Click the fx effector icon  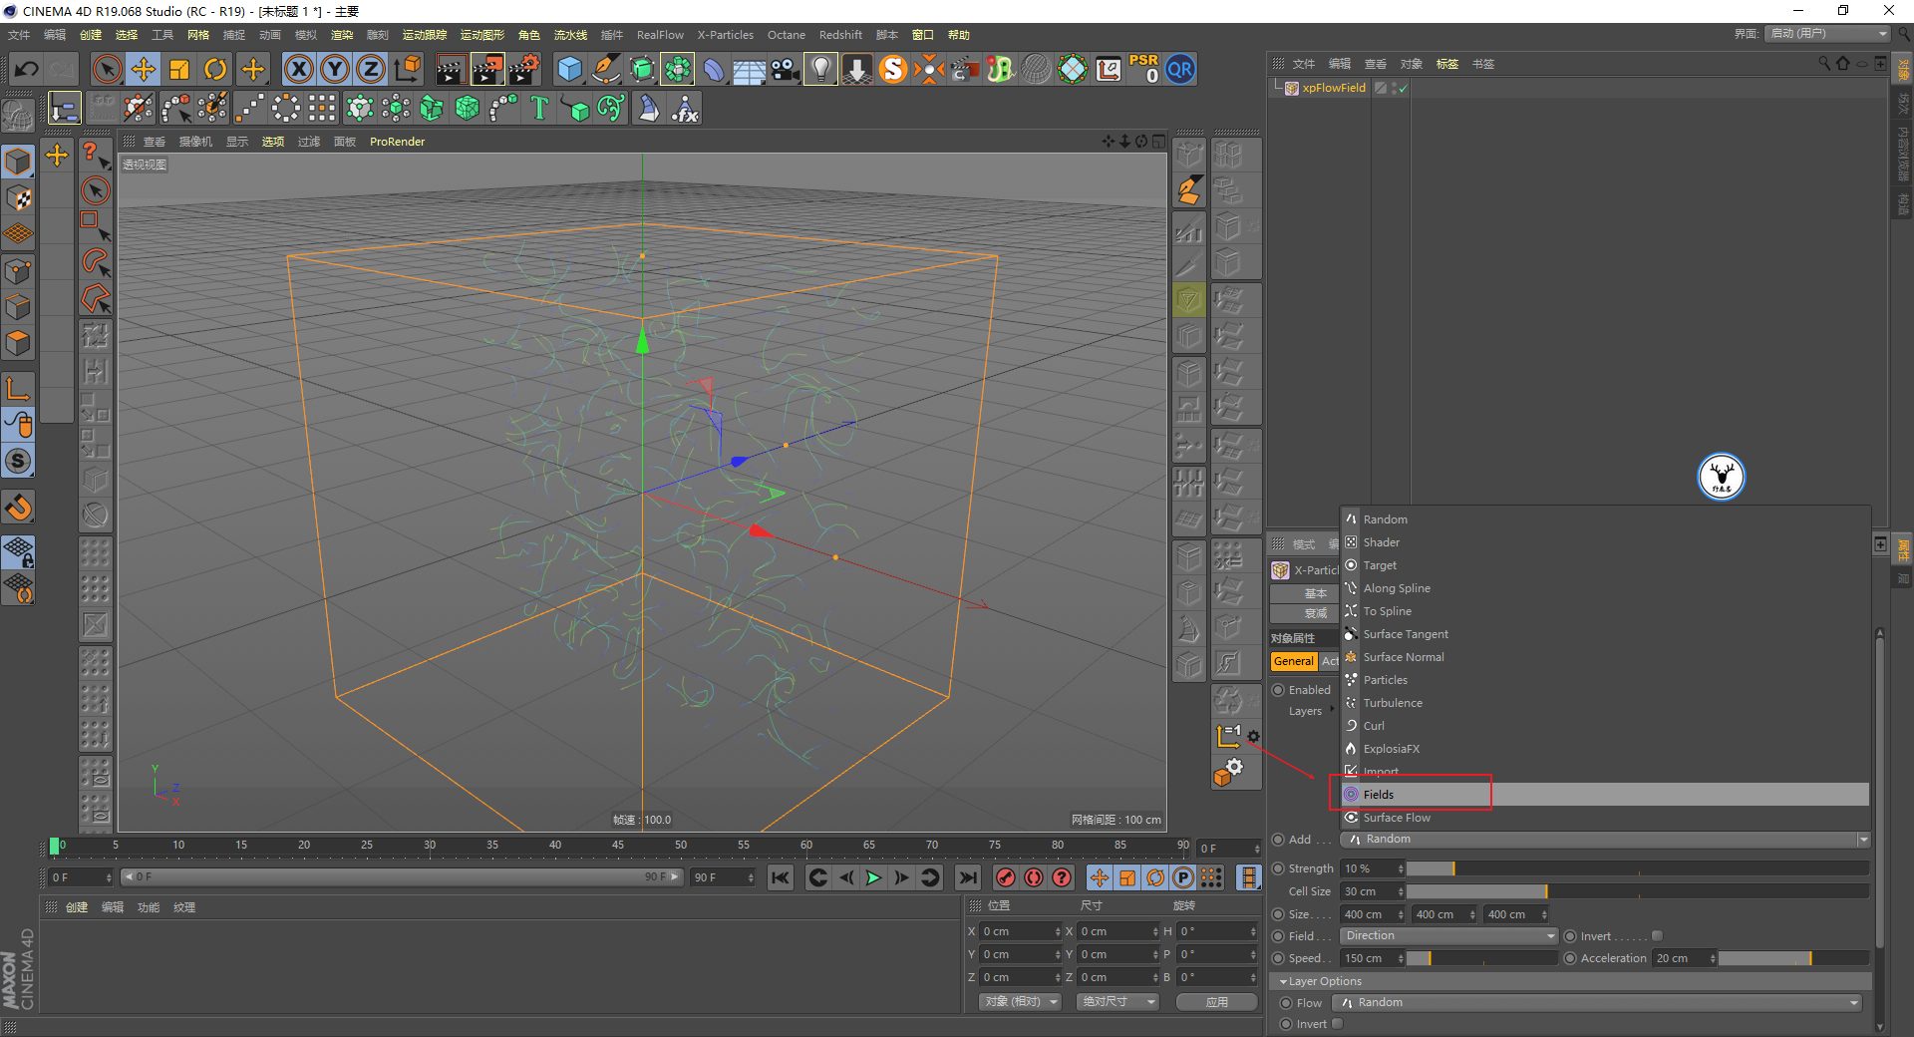(x=685, y=108)
